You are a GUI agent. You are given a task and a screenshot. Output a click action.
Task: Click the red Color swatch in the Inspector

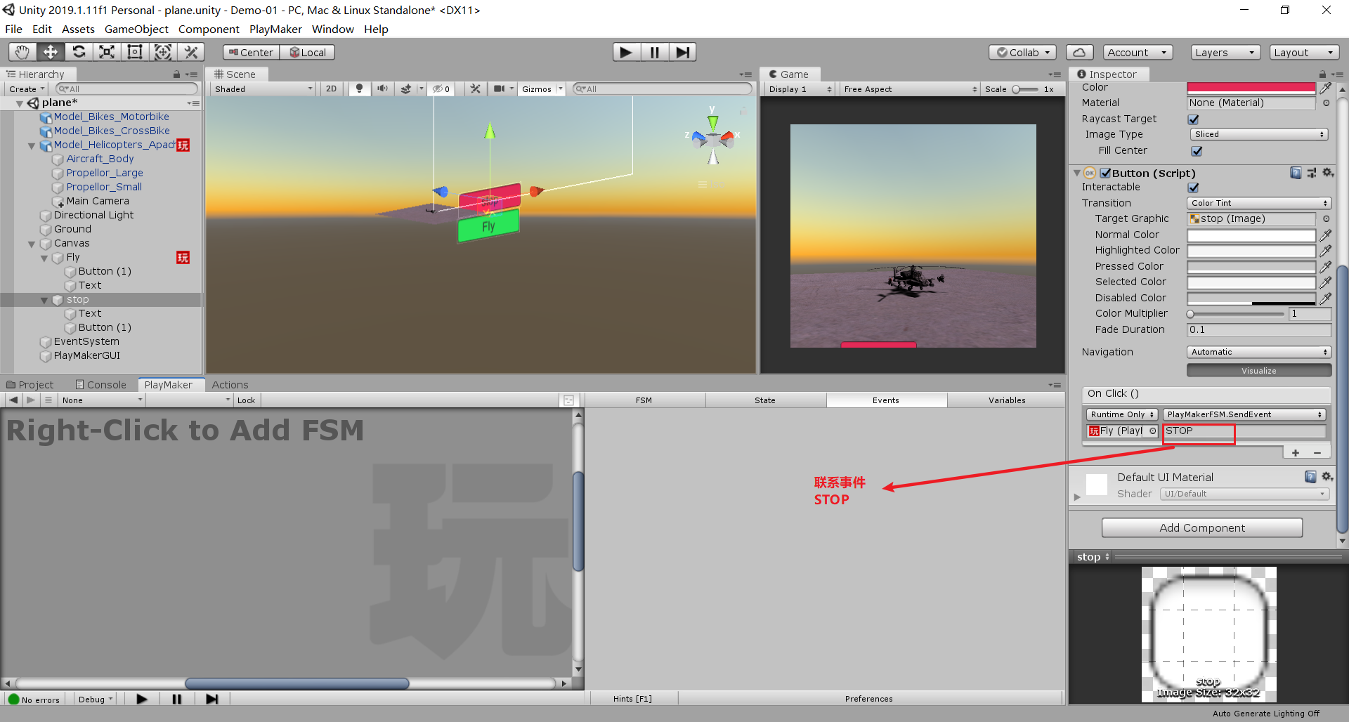(1251, 87)
